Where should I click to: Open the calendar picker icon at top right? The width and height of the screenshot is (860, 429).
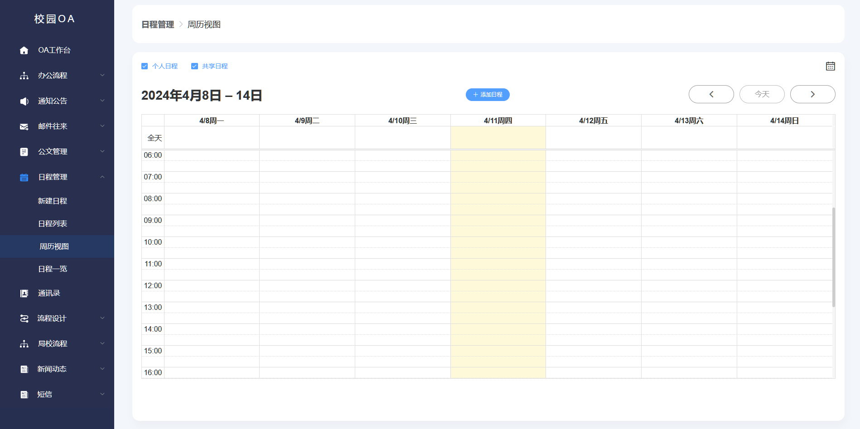pyautogui.click(x=830, y=66)
